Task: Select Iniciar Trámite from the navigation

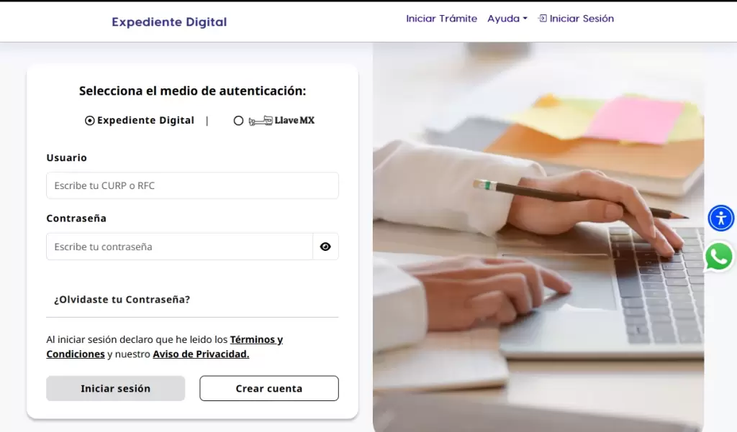Action: pos(441,18)
